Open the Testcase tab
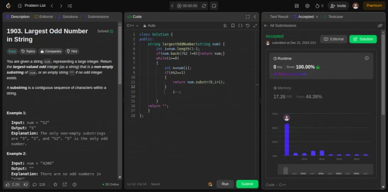Image resolution: width=388 pixels, height=192 pixels. (x=333, y=16)
